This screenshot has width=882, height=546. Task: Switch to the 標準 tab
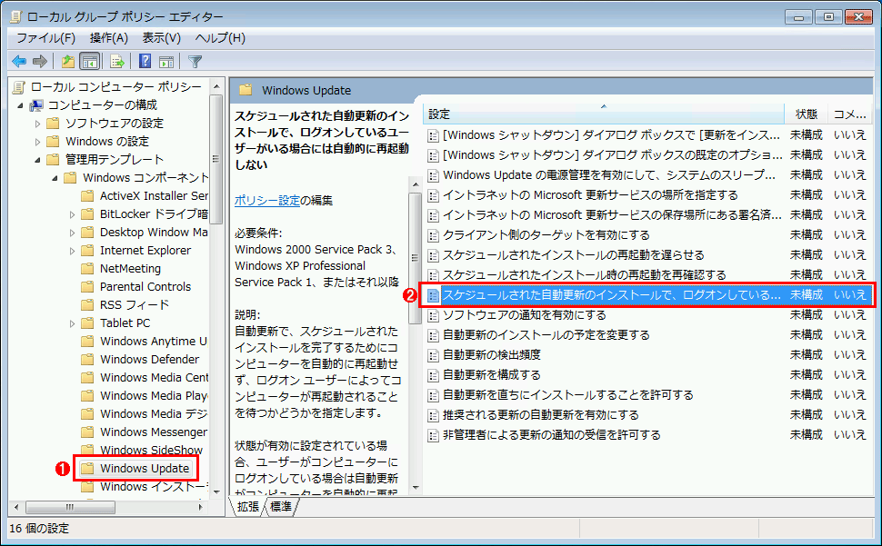tap(281, 507)
